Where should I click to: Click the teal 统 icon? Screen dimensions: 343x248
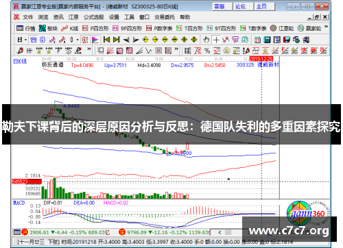pyautogui.click(x=245, y=40)
